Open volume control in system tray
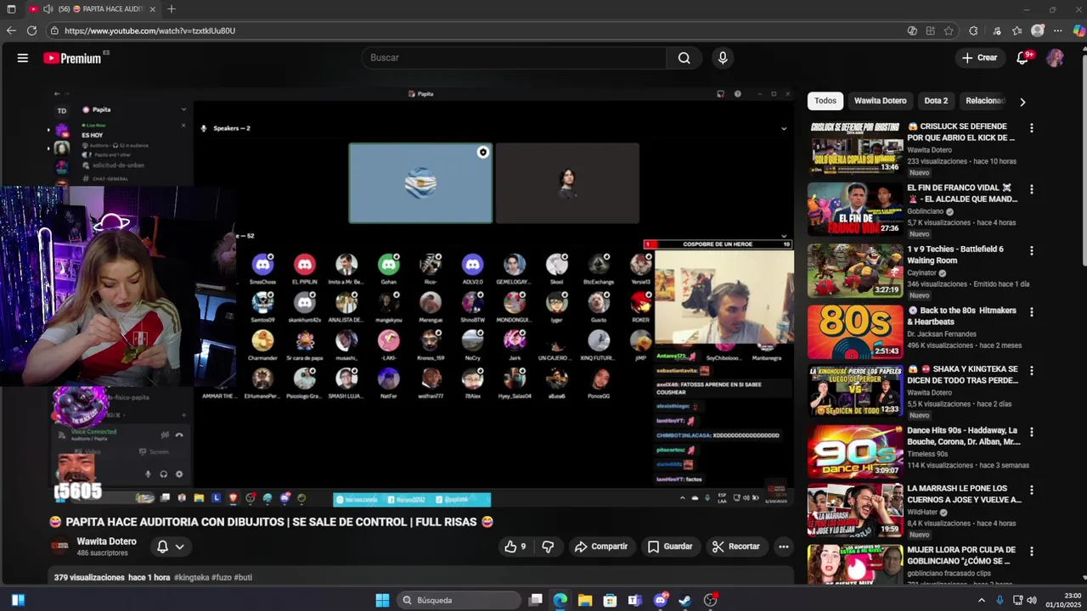 1031,600
